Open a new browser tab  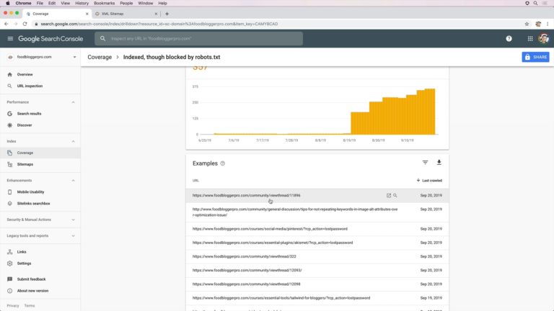tap(167, 14)
